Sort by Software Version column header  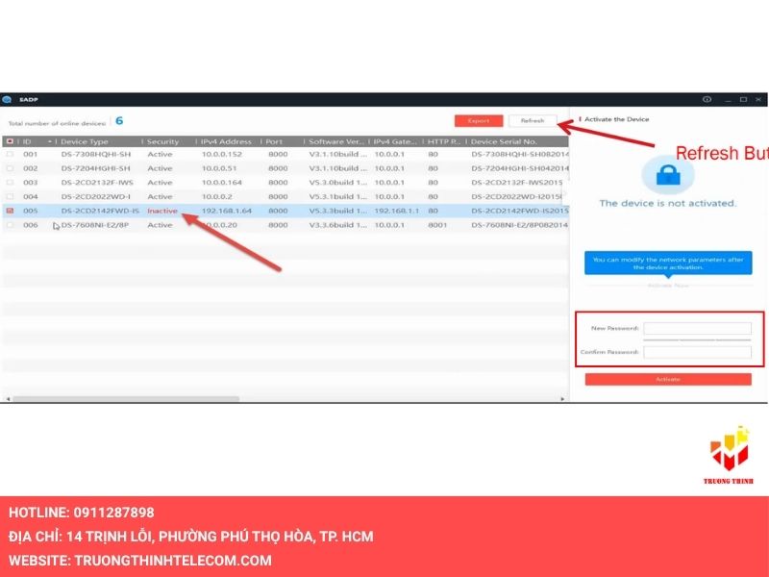pos(335,141)
